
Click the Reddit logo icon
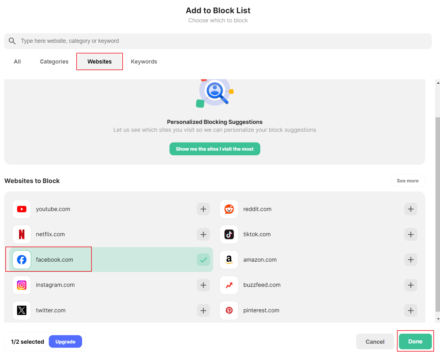click(229, 209)
